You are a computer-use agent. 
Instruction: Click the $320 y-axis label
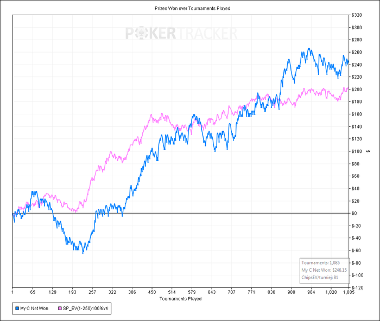357,15
